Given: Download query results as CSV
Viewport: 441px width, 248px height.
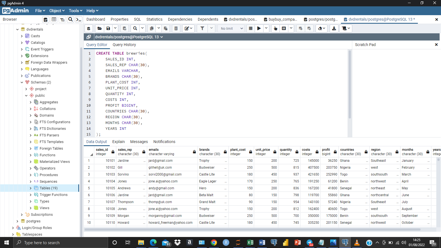Looking at the screenshot, I should tap(334, 28).
